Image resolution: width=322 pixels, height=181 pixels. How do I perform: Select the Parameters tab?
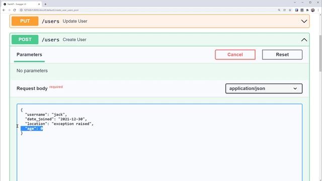click(x=29, y=55)
